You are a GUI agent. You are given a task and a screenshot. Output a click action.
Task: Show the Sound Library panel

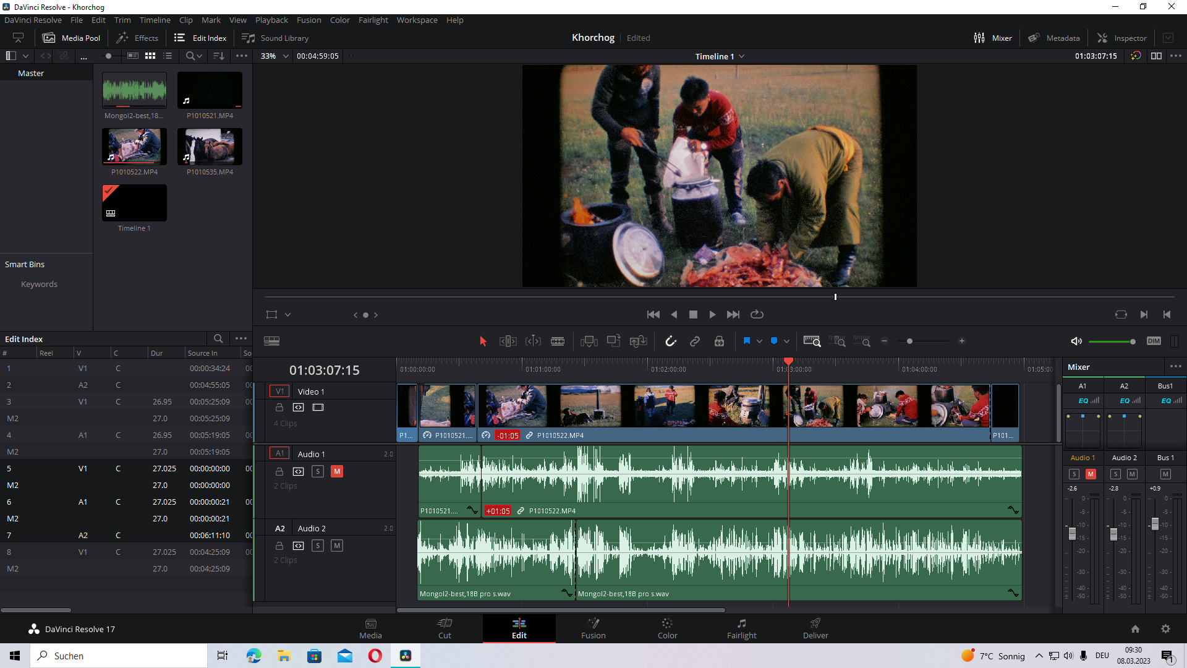point(275,38)
